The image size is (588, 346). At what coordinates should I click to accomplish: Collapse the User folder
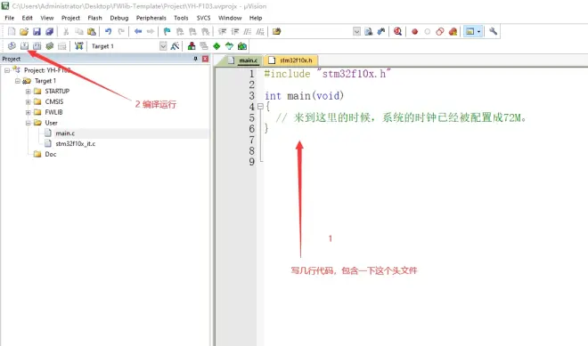29,123
